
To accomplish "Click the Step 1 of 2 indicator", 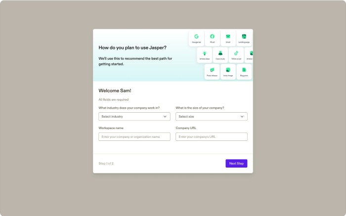I will (x=106, y=164).
